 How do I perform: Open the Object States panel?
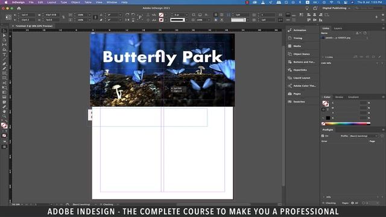[302, 54]
